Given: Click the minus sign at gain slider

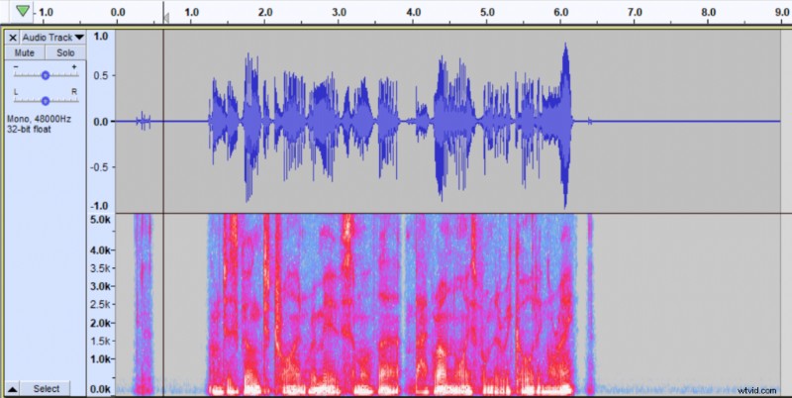Looking at the screenshot, I should click(x=16, y=66).
